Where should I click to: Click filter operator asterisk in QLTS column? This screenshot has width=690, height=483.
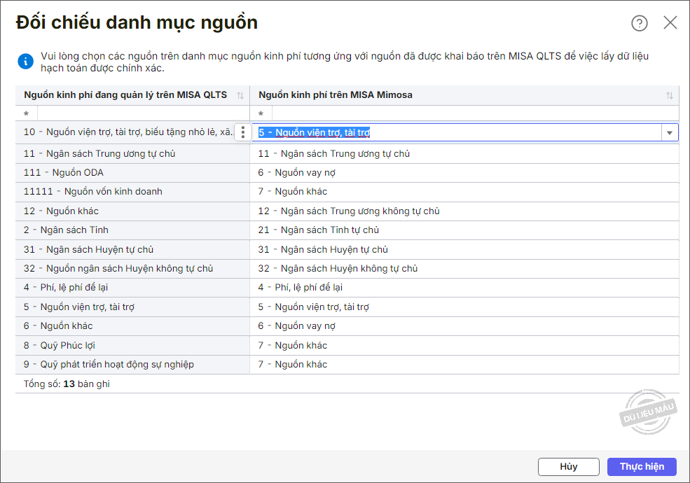tap(27, 113)
